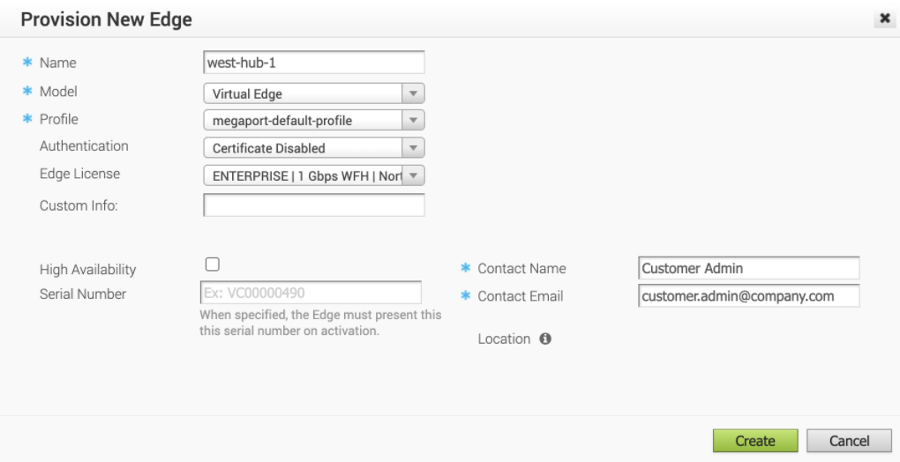Click the Model dropdown arrow icon
This screenshot has height=462, width=900.
click(x=413, y=93)
